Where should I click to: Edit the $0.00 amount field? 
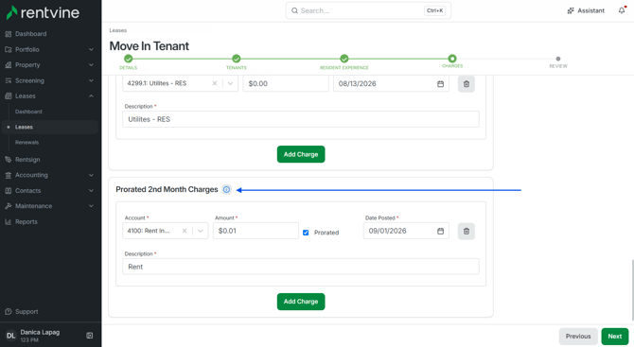[x=286, y=83]
